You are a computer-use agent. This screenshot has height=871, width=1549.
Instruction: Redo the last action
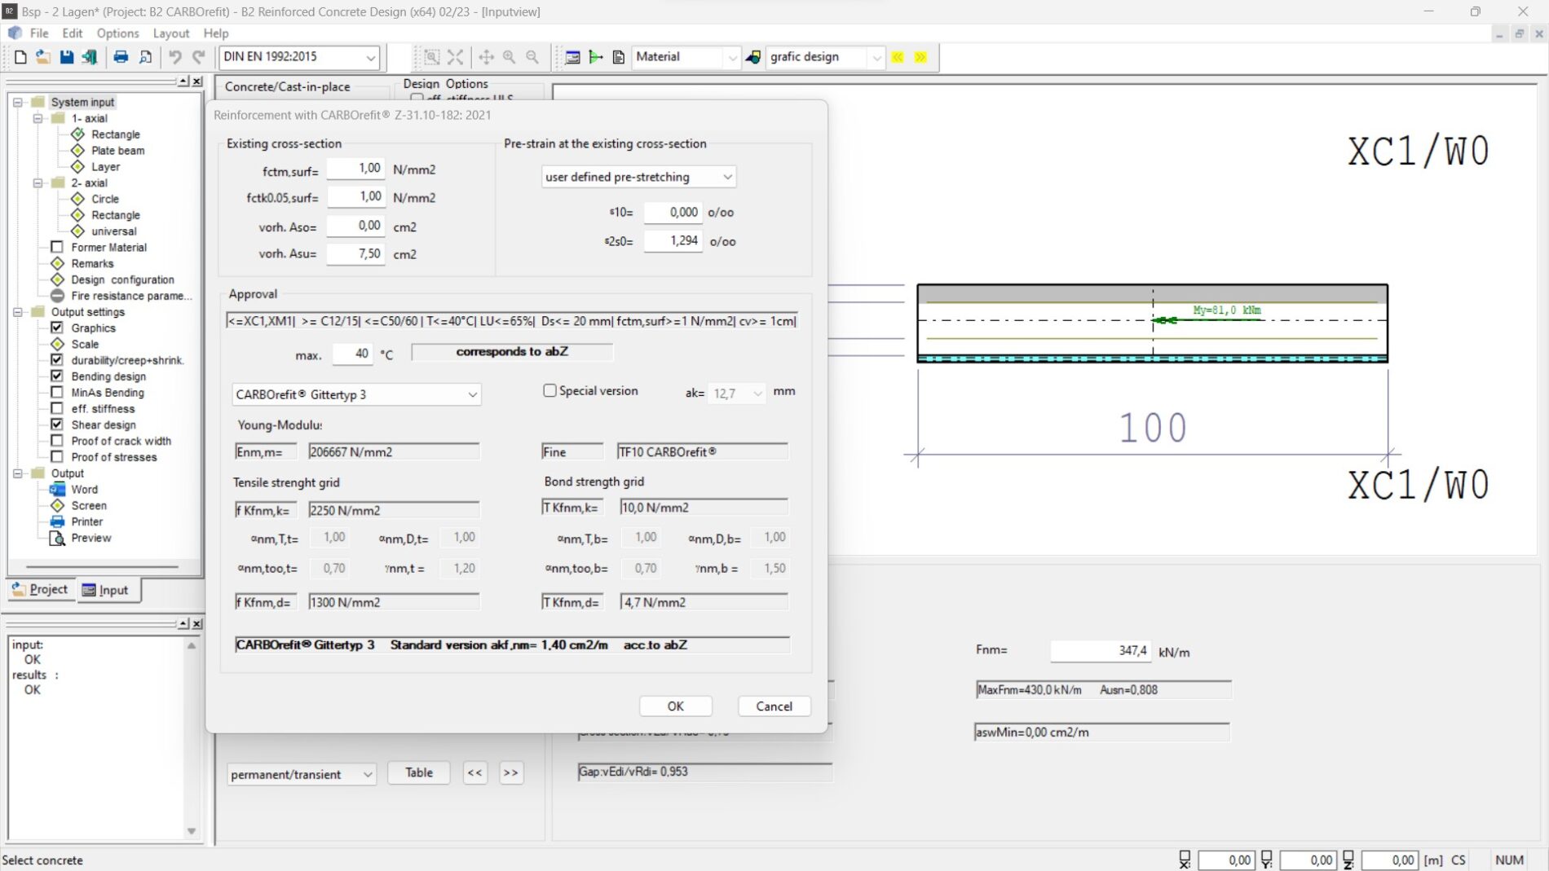[x=198, y=57]
